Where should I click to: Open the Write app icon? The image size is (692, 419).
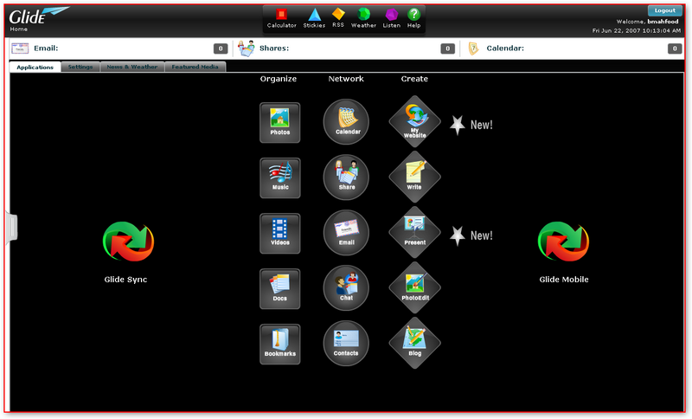tap(415, 177)
